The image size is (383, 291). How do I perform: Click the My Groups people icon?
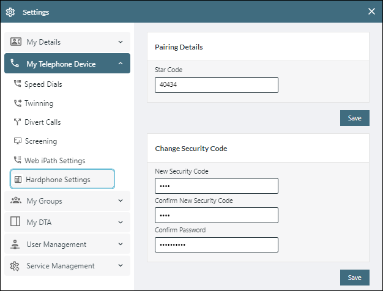tap(16, 201)
